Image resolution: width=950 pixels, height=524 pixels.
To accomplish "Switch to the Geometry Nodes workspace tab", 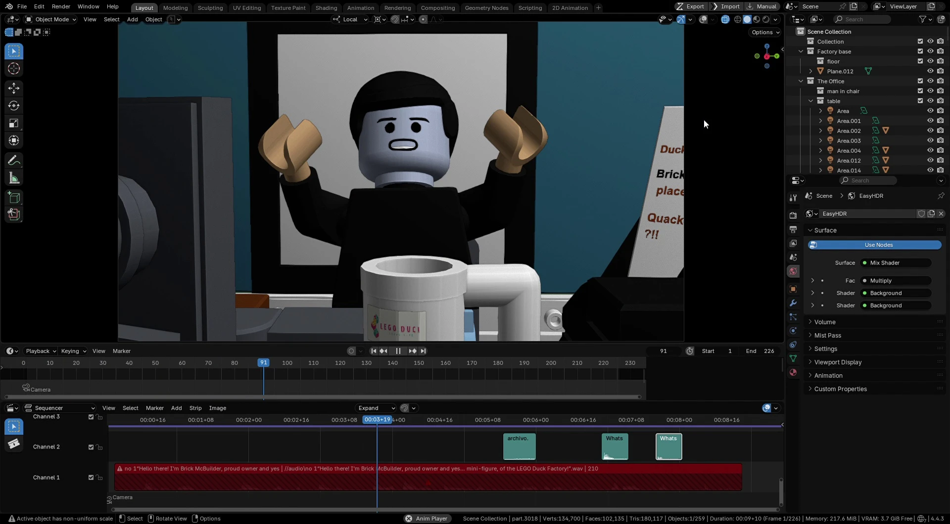I will pyautogui.click(x=486, y=8).
